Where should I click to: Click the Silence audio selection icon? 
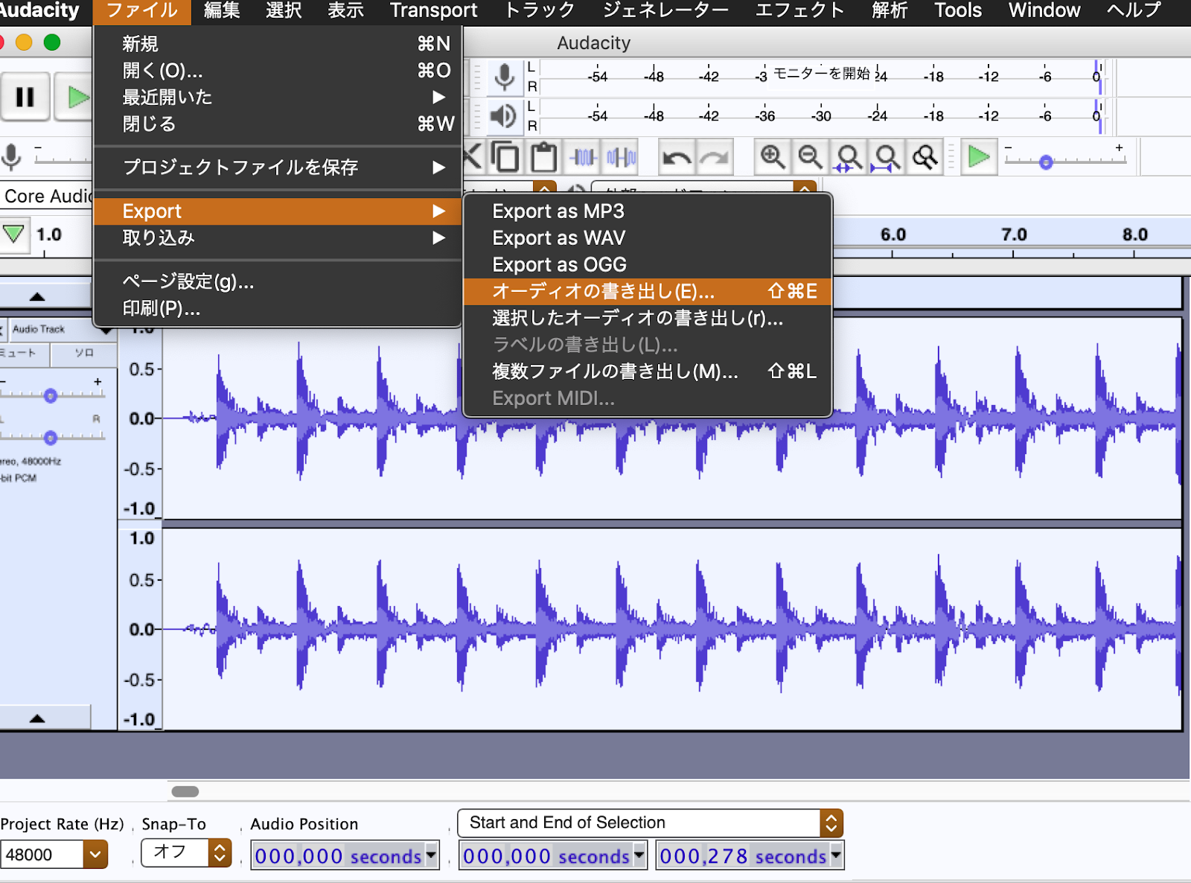pos(621,157)
